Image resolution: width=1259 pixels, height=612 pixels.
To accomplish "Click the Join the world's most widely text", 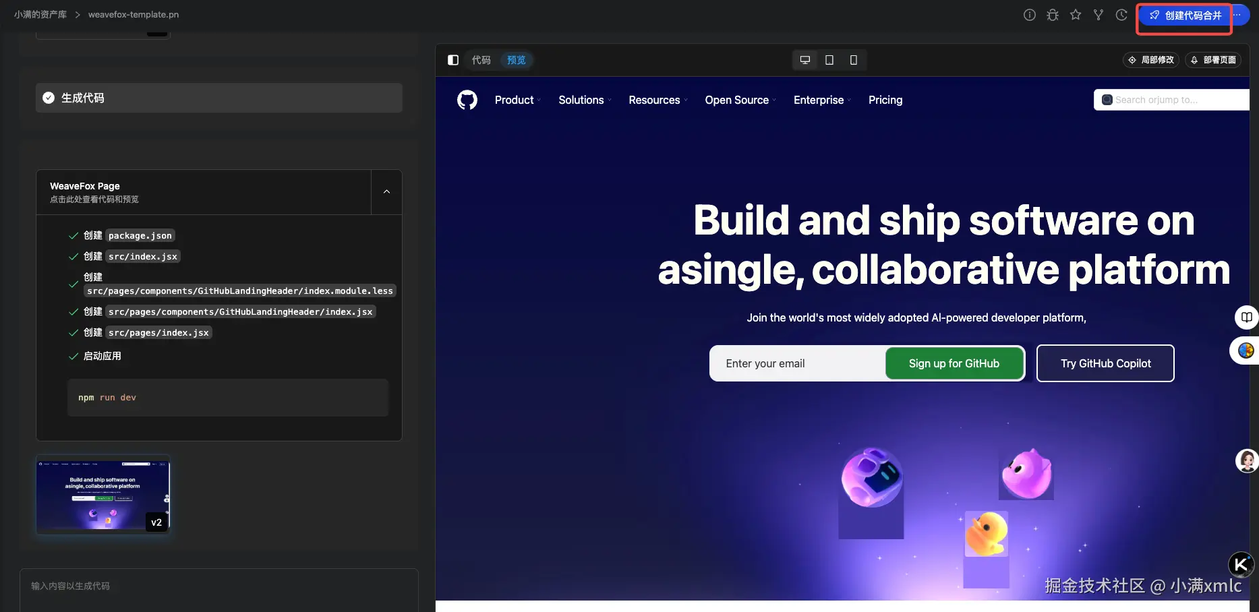I will 916,317.
